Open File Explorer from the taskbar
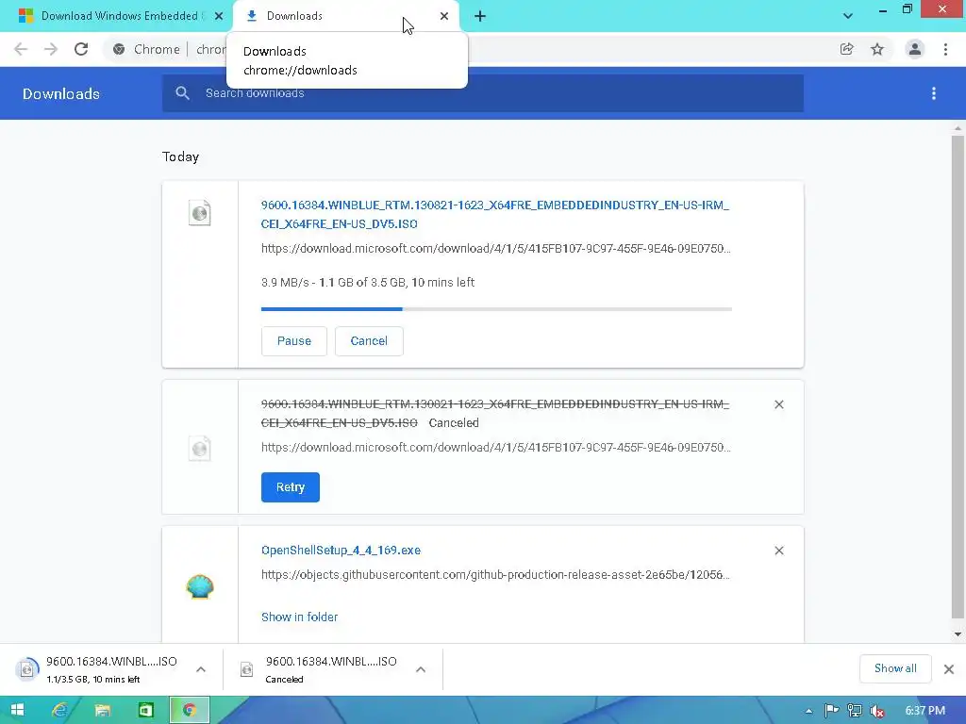The height and width of the screenshot is (724, 966). [x=102, y=710]
